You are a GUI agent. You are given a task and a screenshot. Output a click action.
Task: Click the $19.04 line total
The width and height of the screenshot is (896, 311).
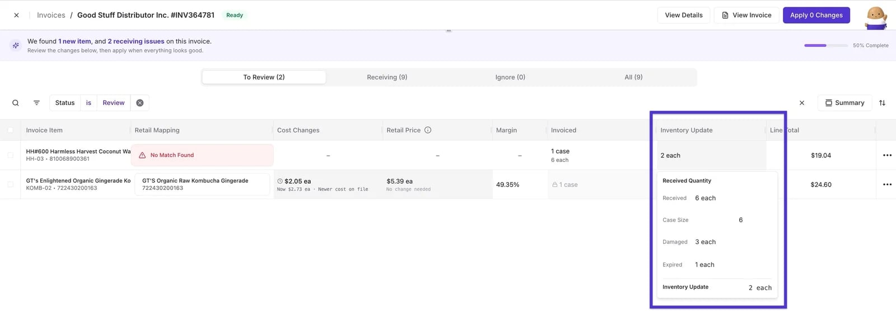pyautogui.click(x=820, y=155)
